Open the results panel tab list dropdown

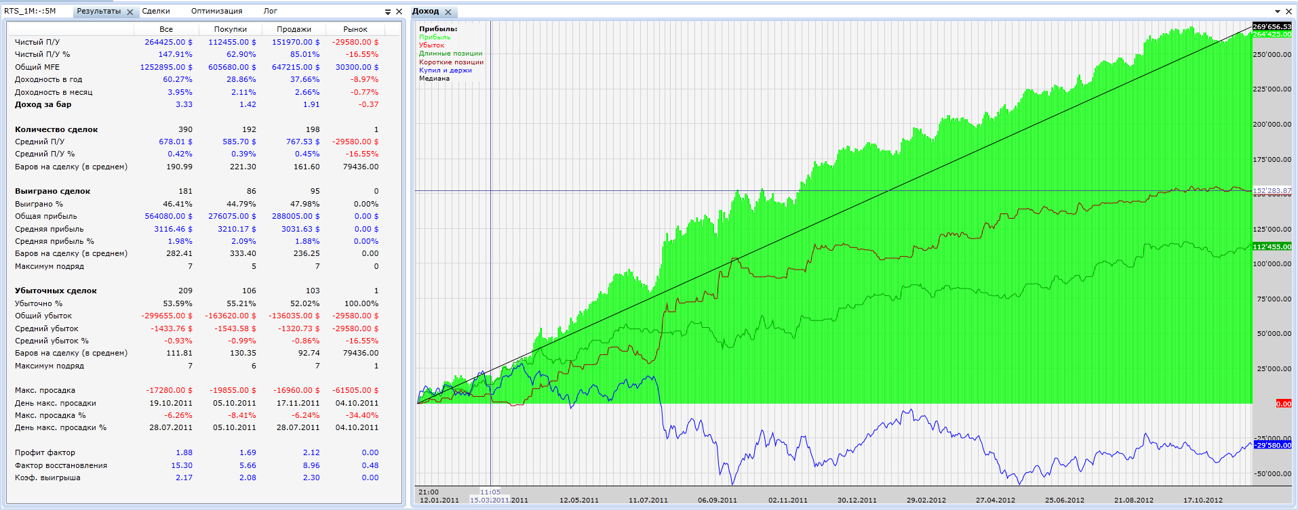(x=388, y=12)
